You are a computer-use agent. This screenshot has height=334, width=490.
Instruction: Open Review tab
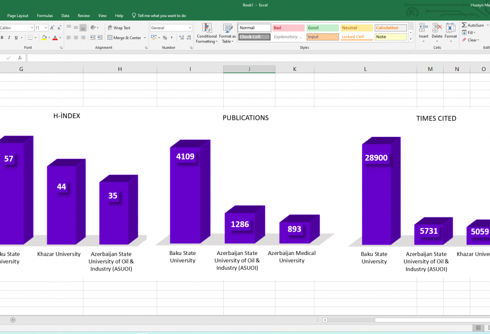(84, 15)
